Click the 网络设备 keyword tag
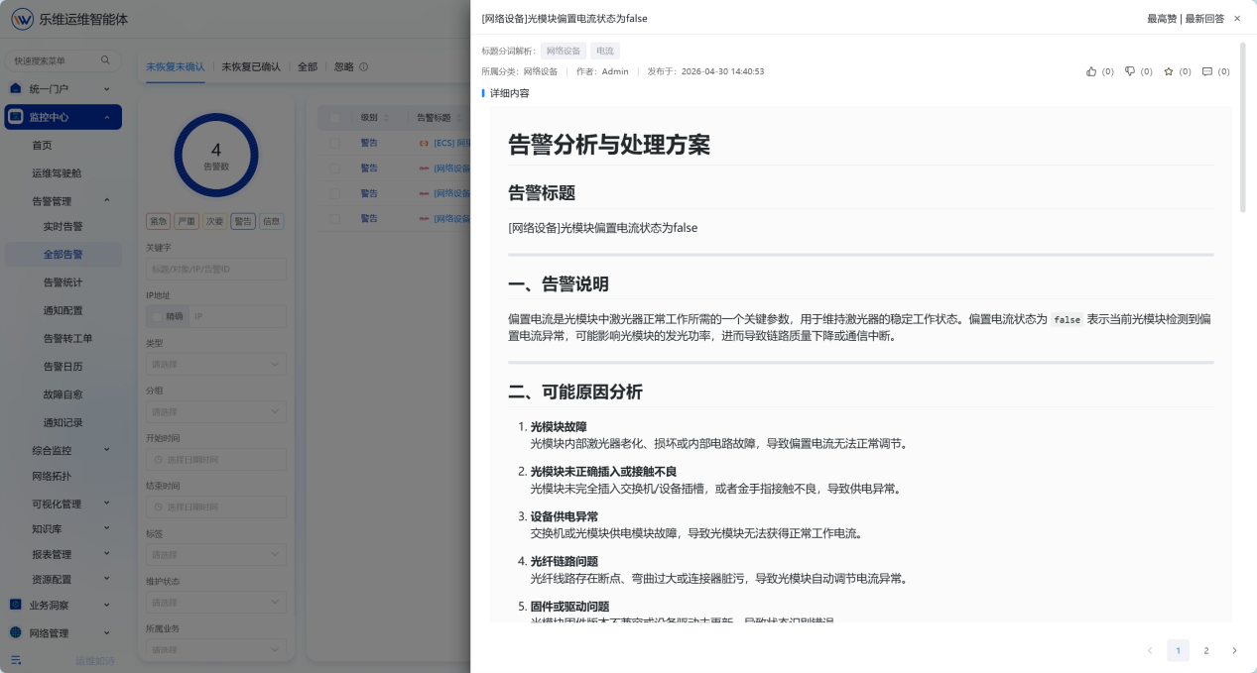The height and width of the screenshot is (673, 1257). point(564,51)
